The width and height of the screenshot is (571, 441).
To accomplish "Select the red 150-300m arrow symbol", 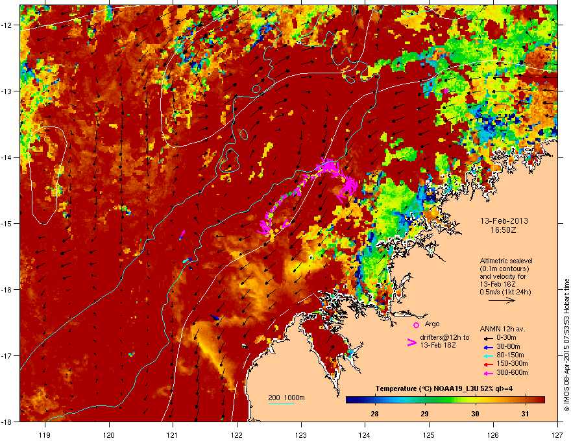I will (488, 364).
